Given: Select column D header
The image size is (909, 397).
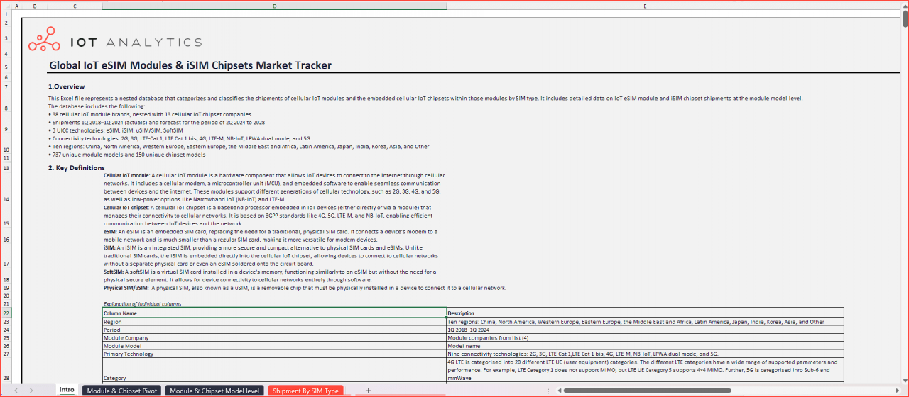Looking at the screenshot, I should (274, 6).
